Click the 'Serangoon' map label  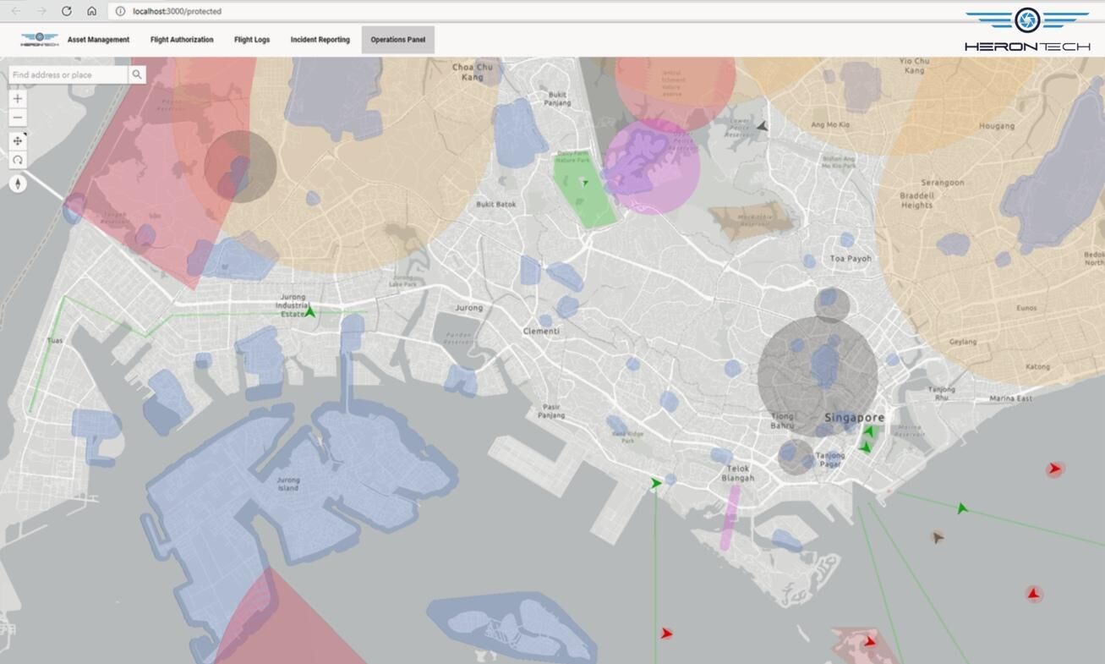click(943, 182)
